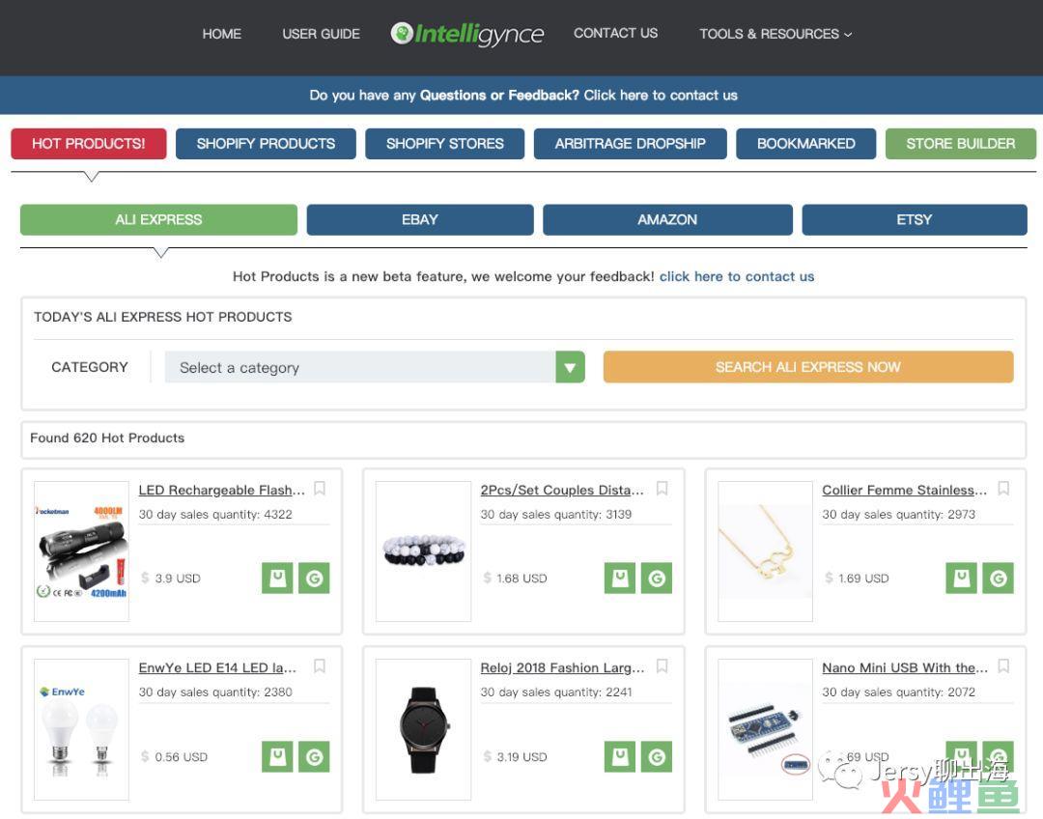Viewport: 1043px width, 819px height.
Task: Open the Select a category dropdown
Action: tap(375, 367)
